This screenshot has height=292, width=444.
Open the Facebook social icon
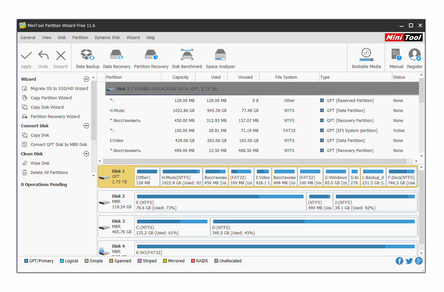pos(399,261)
